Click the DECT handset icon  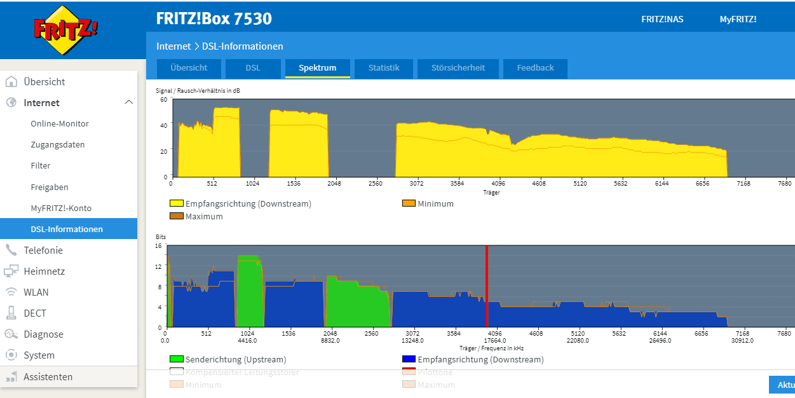click(x=11, y=313)
